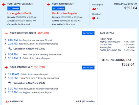This screenshot has height=105, width=139.
Task: Select the 11:10 AM Dublin departure time
Action: coord(14,74)
